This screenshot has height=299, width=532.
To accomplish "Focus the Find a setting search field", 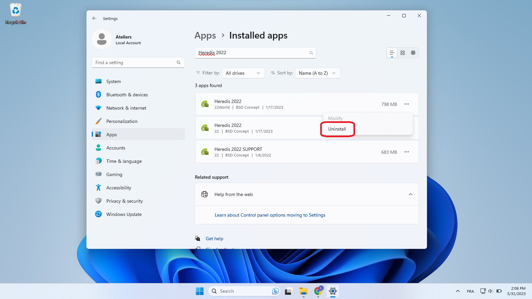I will 135,62.
